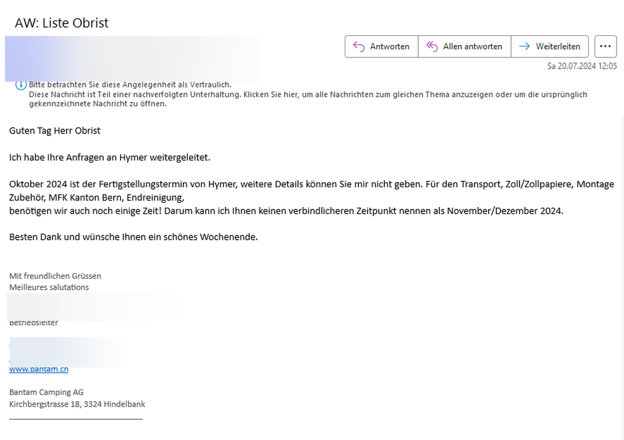This screenshot has width=624, height=440.
Task: Click the Mit freundlichen Grüssen signature line
Action: [x=55, y=276]
